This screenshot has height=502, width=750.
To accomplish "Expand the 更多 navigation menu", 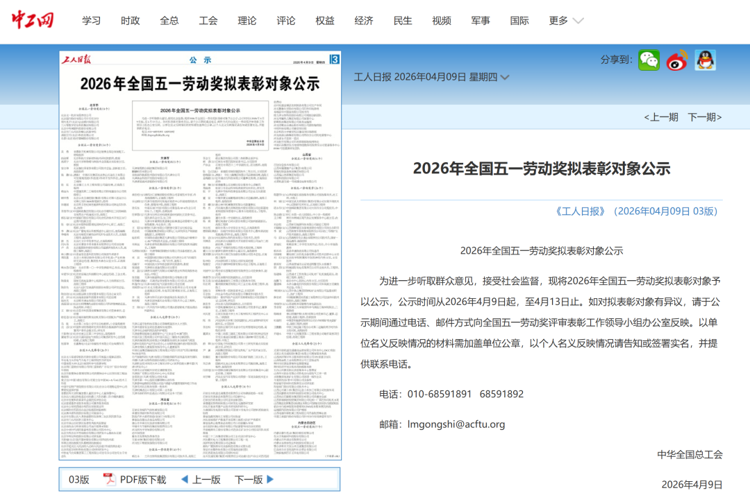I will [x=565, y=21].
